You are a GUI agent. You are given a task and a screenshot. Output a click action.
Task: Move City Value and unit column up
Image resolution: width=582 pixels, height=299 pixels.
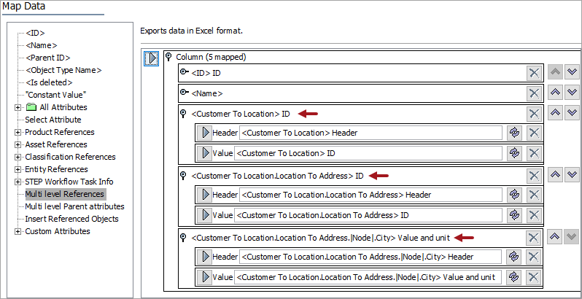click(x=555, y=237)
